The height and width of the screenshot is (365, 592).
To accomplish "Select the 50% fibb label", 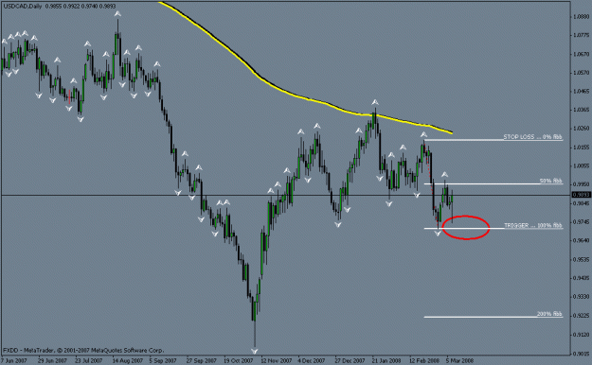I will pos(551,181).
